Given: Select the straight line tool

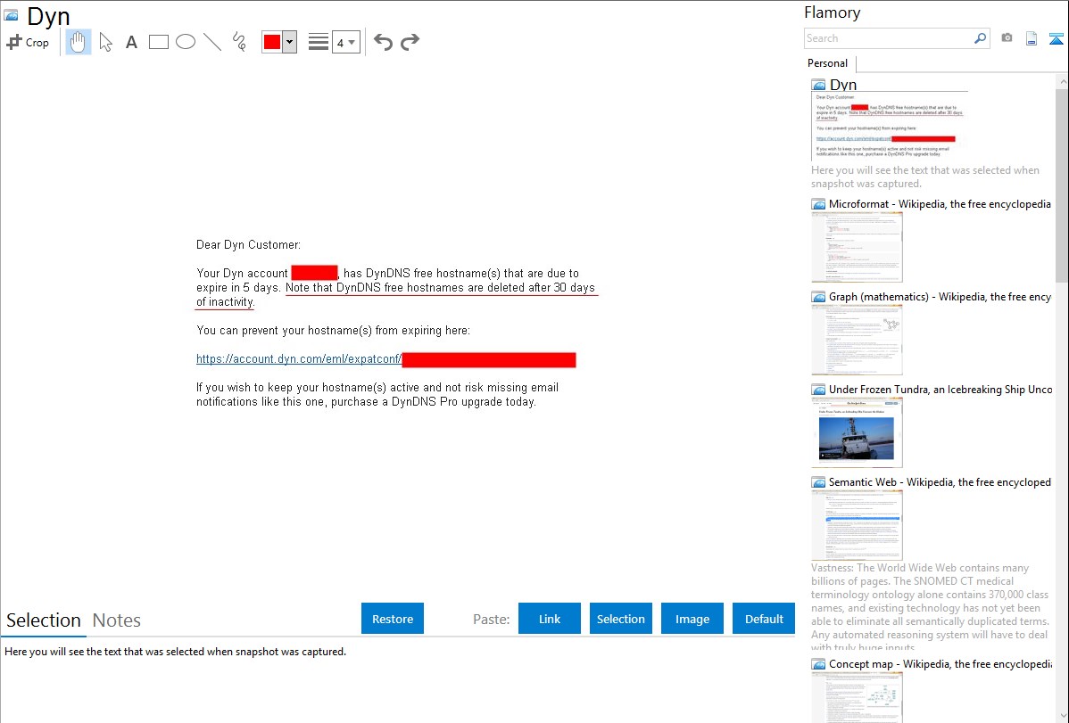Looking at the screenshot, I should pyautogui.click(x=212, y=42).
